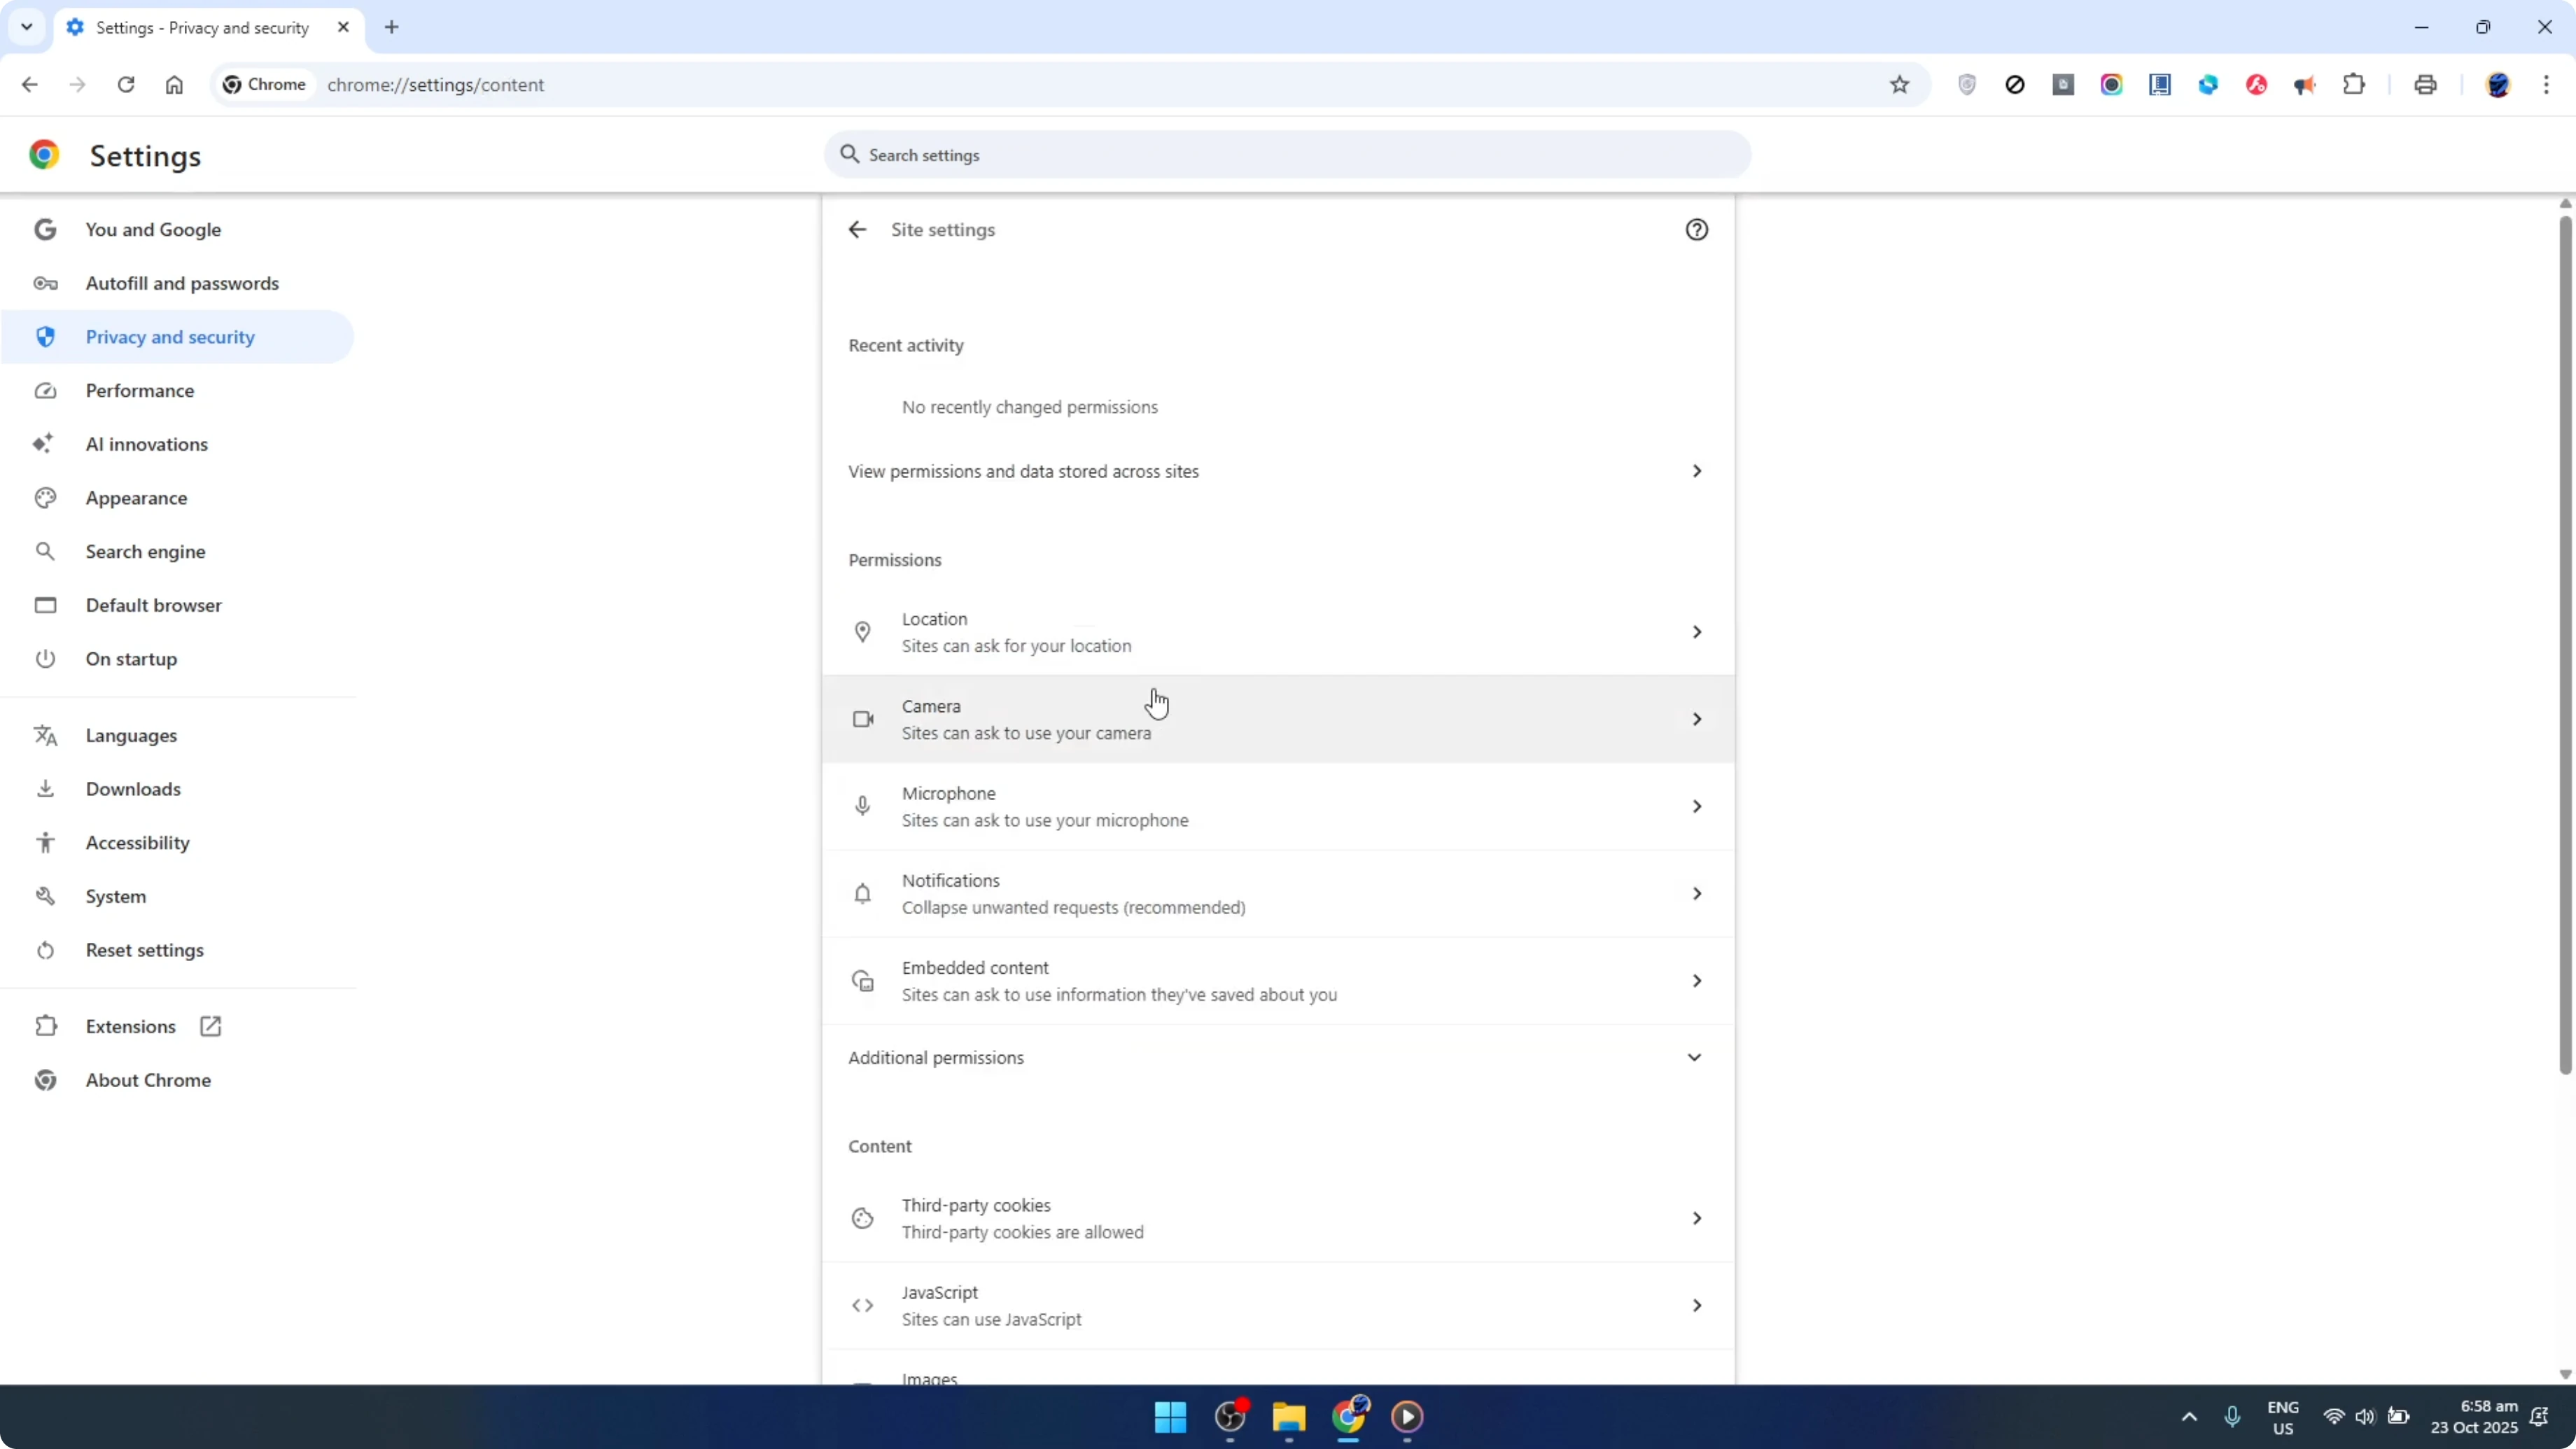Open Autofill and passwords section
This screenshot has height=1449, width=2576.
[x=178, y=284]
